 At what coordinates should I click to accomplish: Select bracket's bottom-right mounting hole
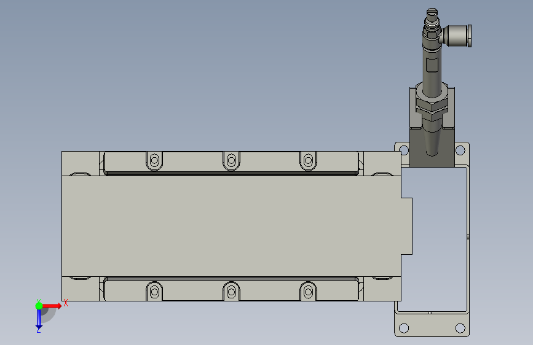pos(460,328)
